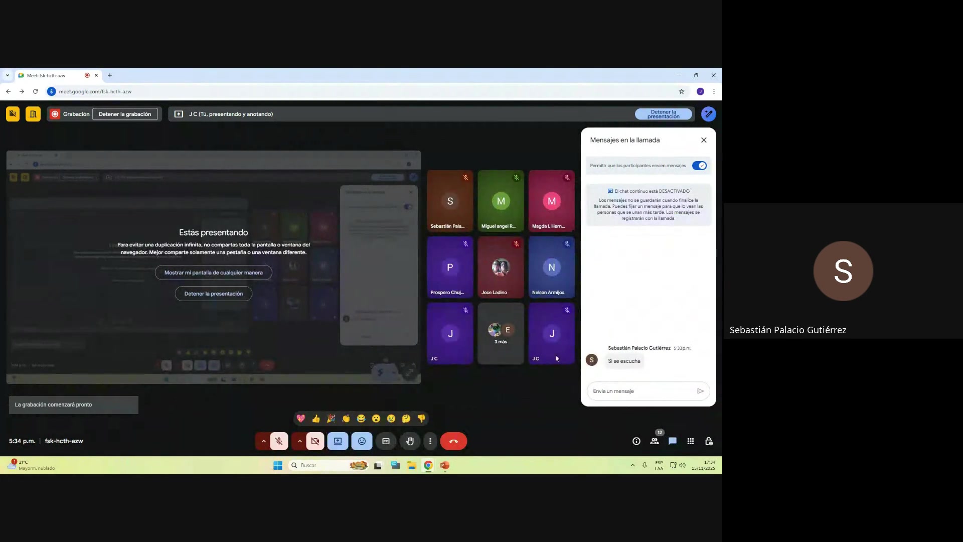Open the three-dot more options menu
Screen dimensions: 963x542
pos(430,441)
